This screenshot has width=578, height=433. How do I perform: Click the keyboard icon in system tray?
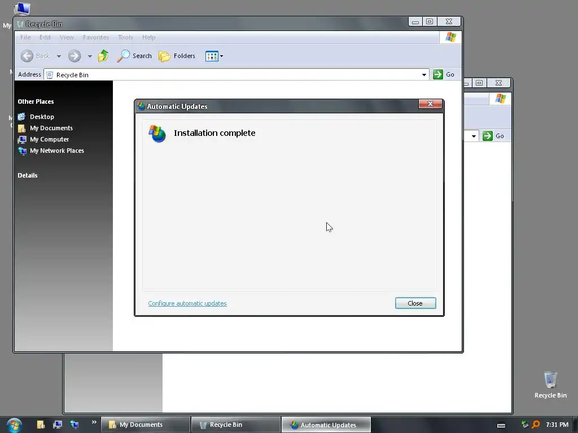click(x=501, y=425)
